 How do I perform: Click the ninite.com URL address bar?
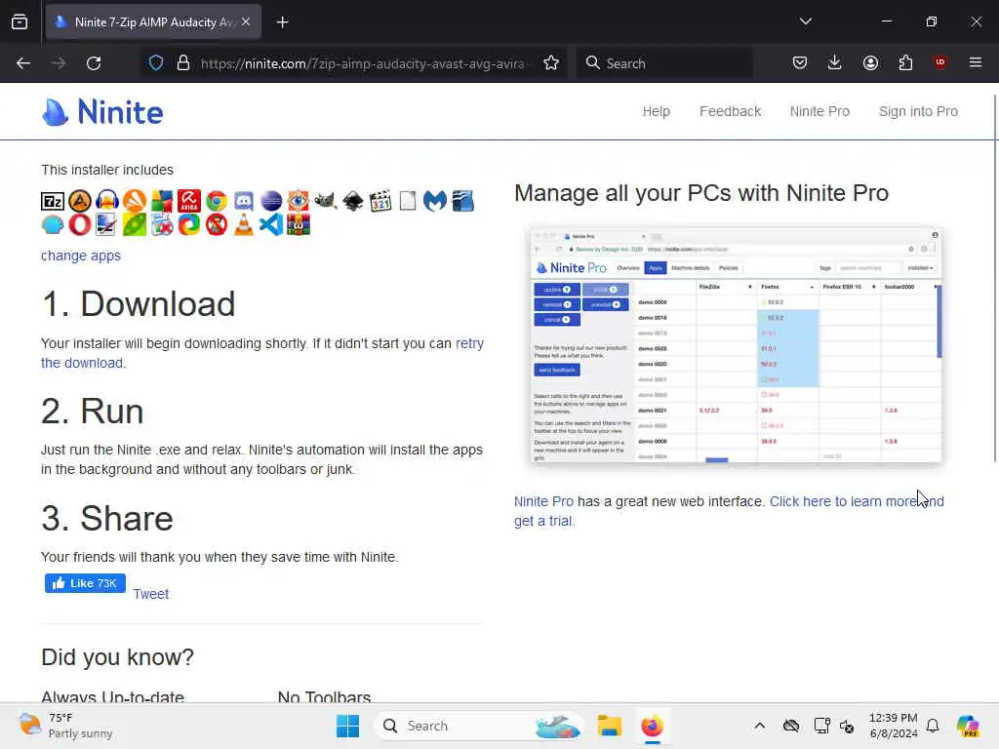[x=363, y=63]
